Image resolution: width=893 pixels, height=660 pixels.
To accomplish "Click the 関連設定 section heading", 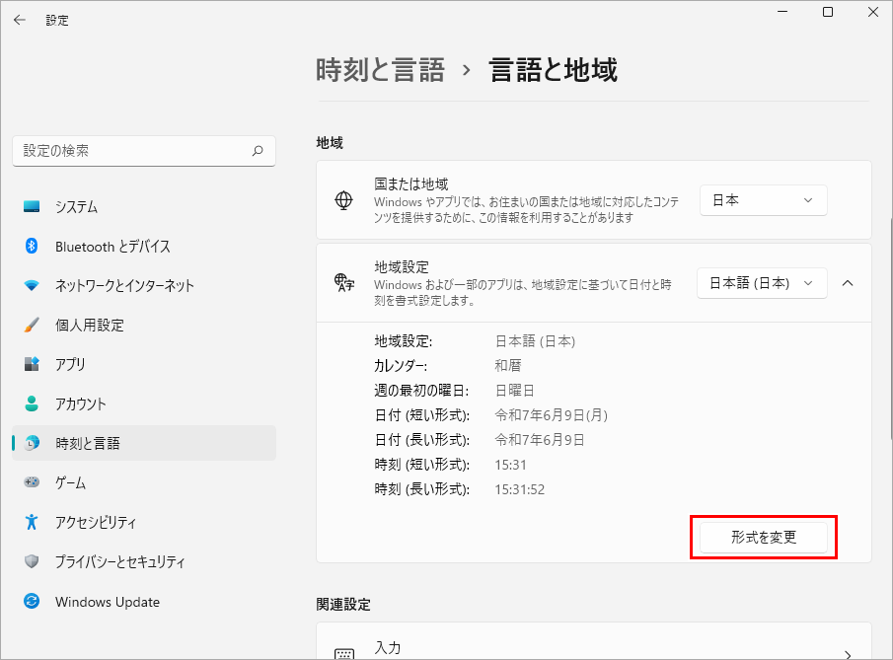I will tap(343, 604).
